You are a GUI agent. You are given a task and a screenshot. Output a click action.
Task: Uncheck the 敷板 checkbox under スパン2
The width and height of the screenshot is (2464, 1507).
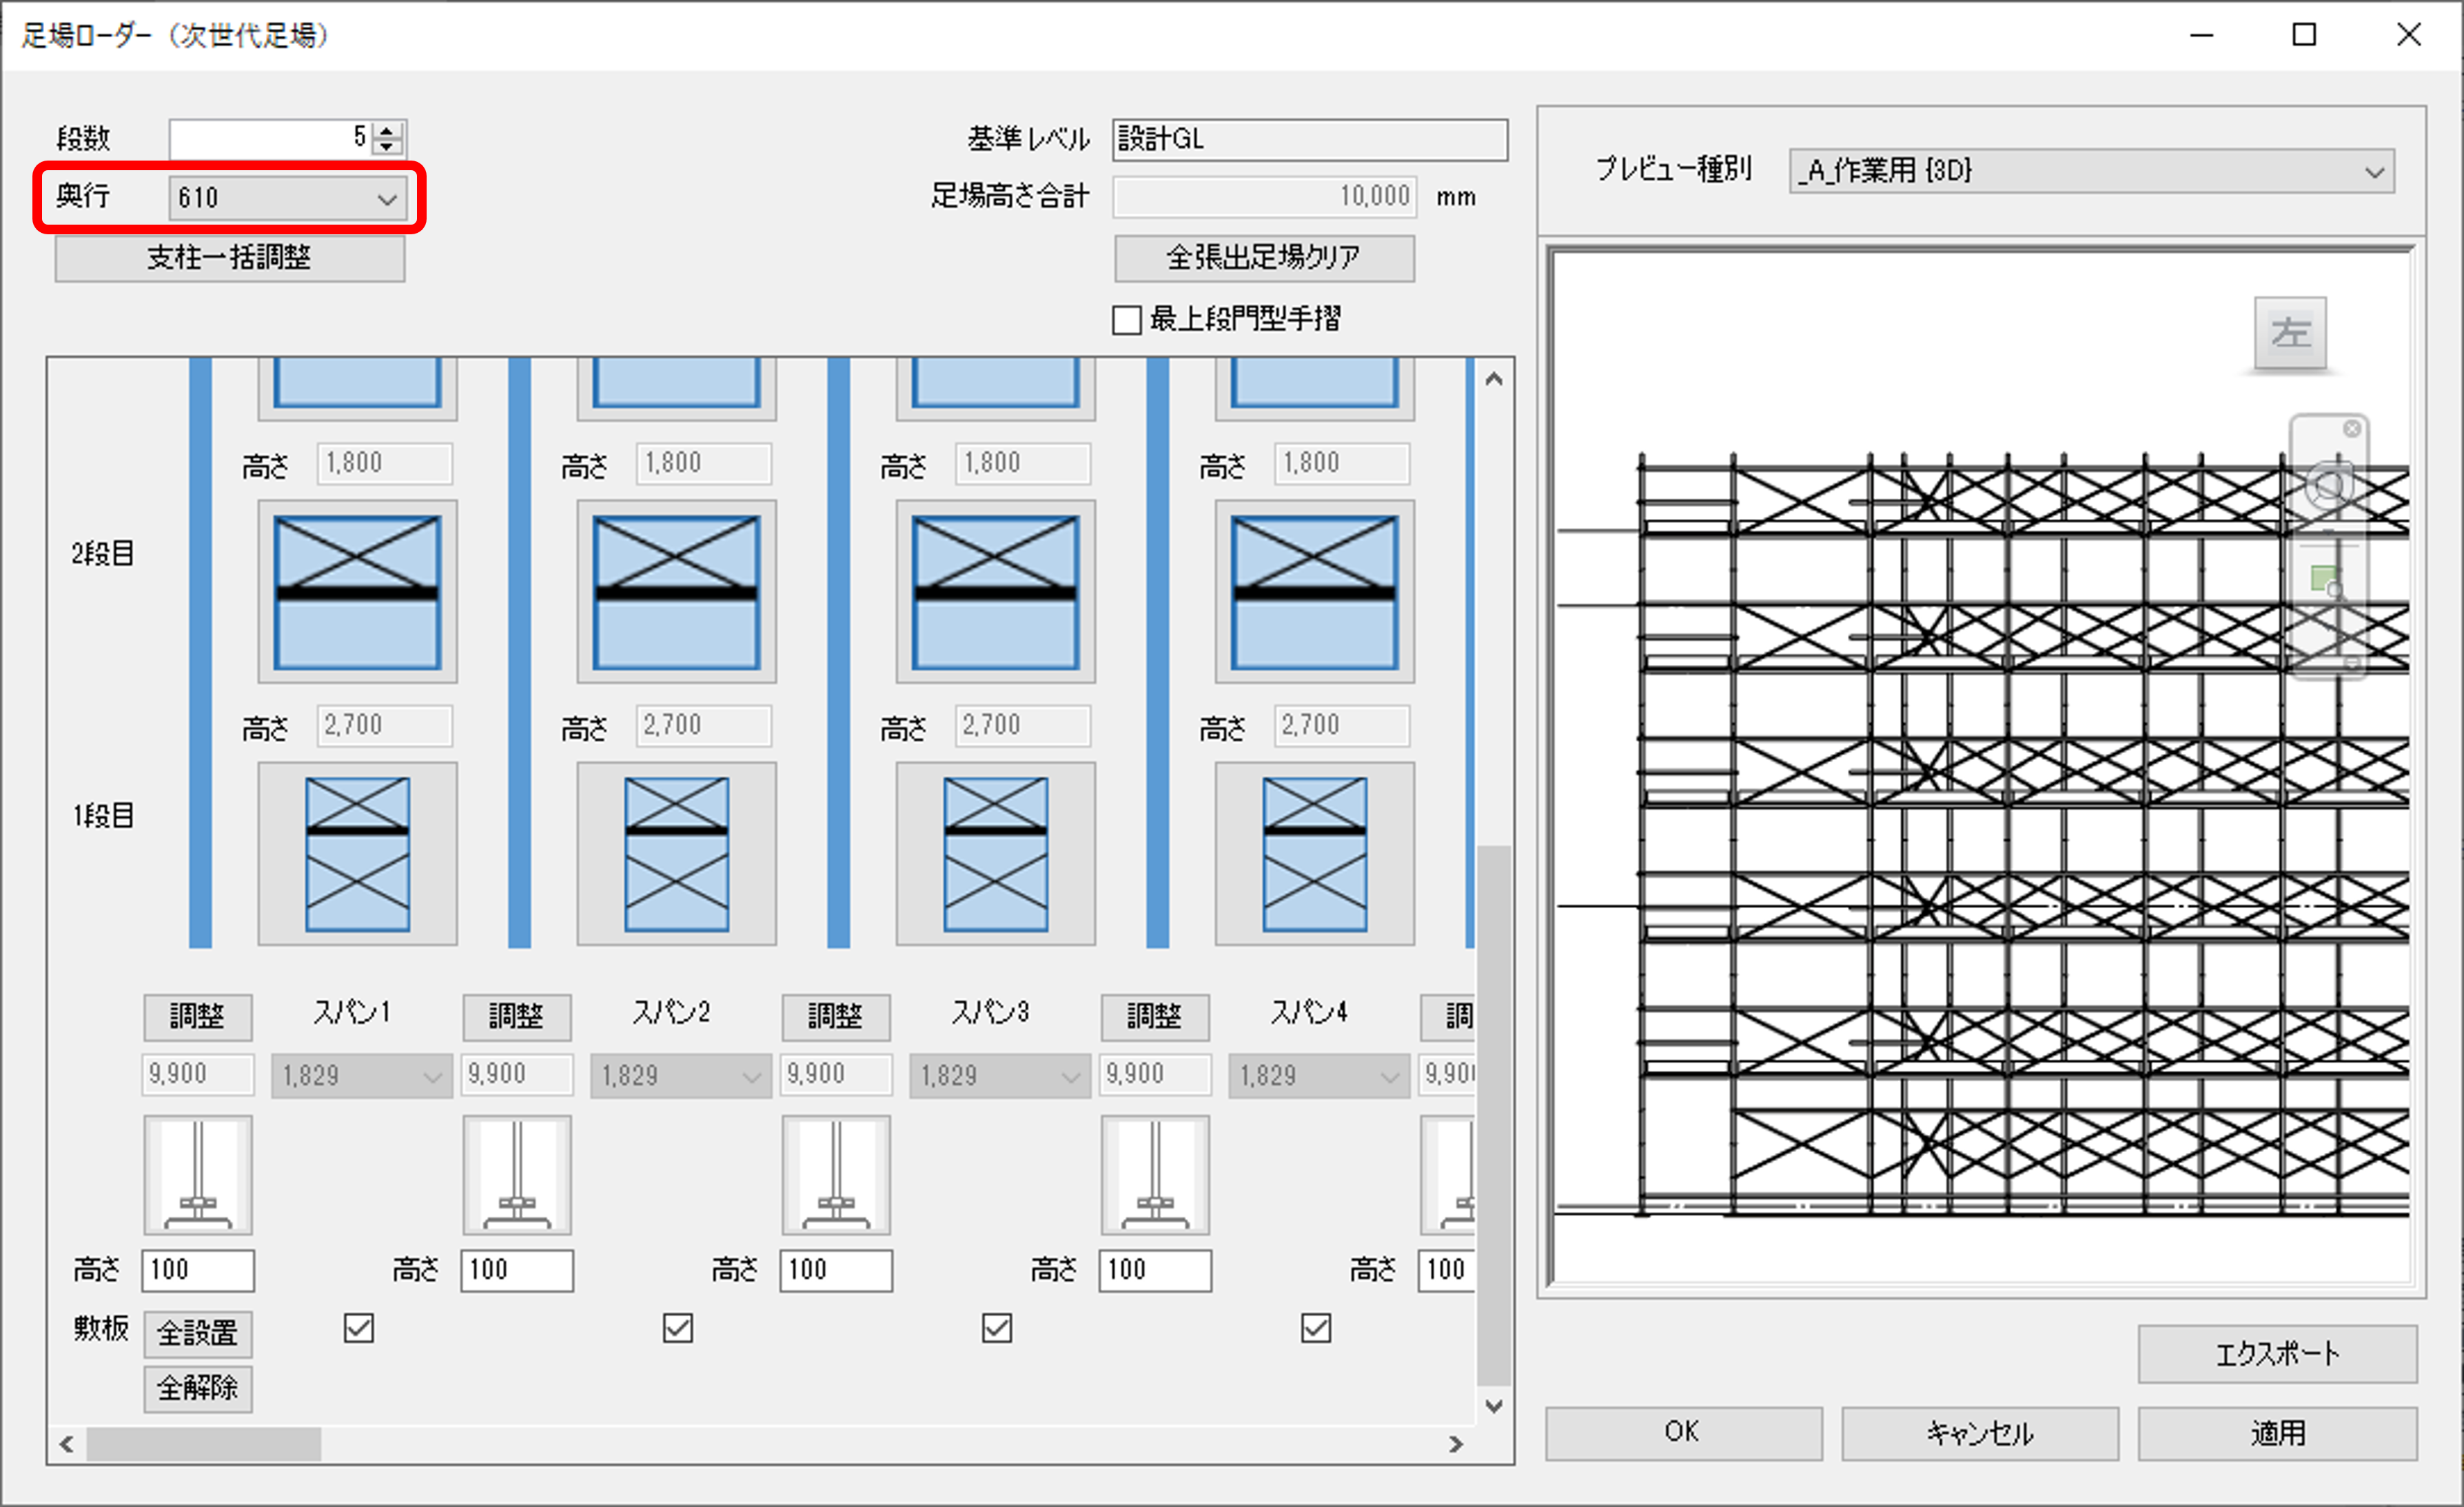coord(677,1328)
